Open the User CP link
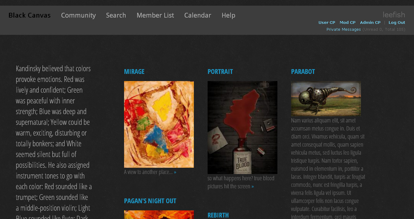 point(327,22)
